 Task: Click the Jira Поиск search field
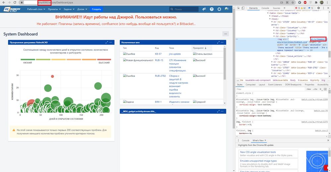(x=184, y=9)
